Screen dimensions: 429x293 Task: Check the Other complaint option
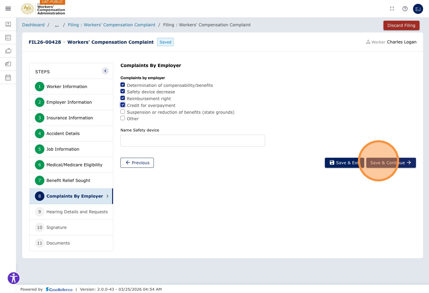(122, 118)
